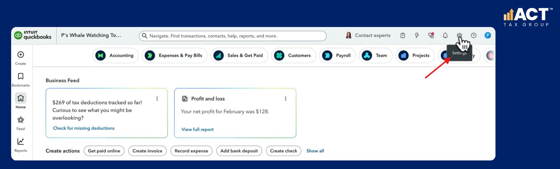Go to Home in the sidebar
Screen dimensions: 560x169
tap(21, 101)
